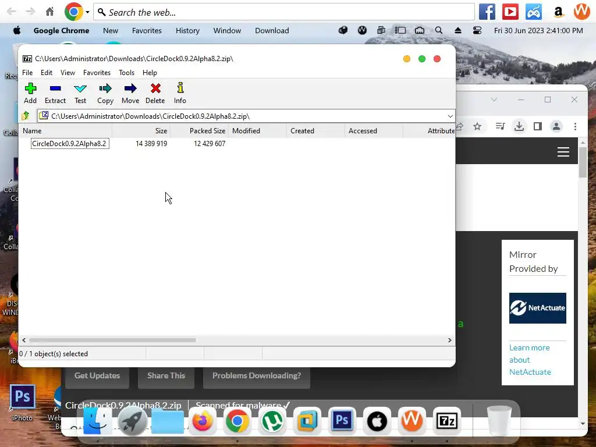Launch Chrome from the dock
This screenshot has width=596, height=447.
click(x=237, y=421)
